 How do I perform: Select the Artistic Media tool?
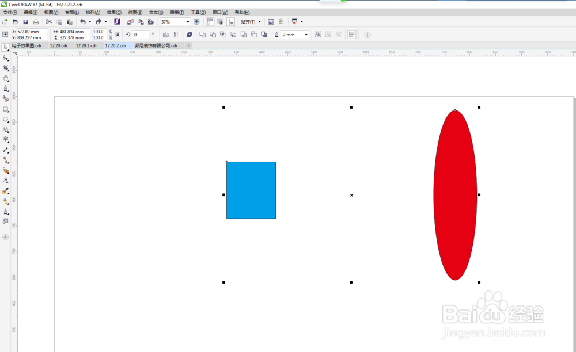click(6, 99)
